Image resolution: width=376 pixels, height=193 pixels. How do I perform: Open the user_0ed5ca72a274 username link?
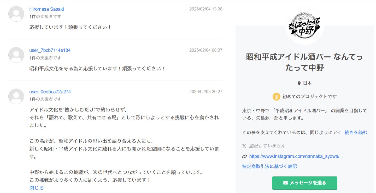[50, 92]
